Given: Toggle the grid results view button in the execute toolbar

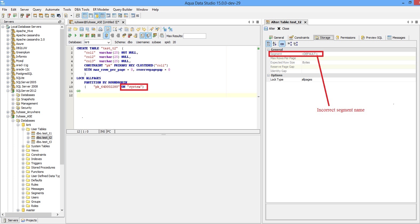Looking at the screenshot, I should click(143, 35).
